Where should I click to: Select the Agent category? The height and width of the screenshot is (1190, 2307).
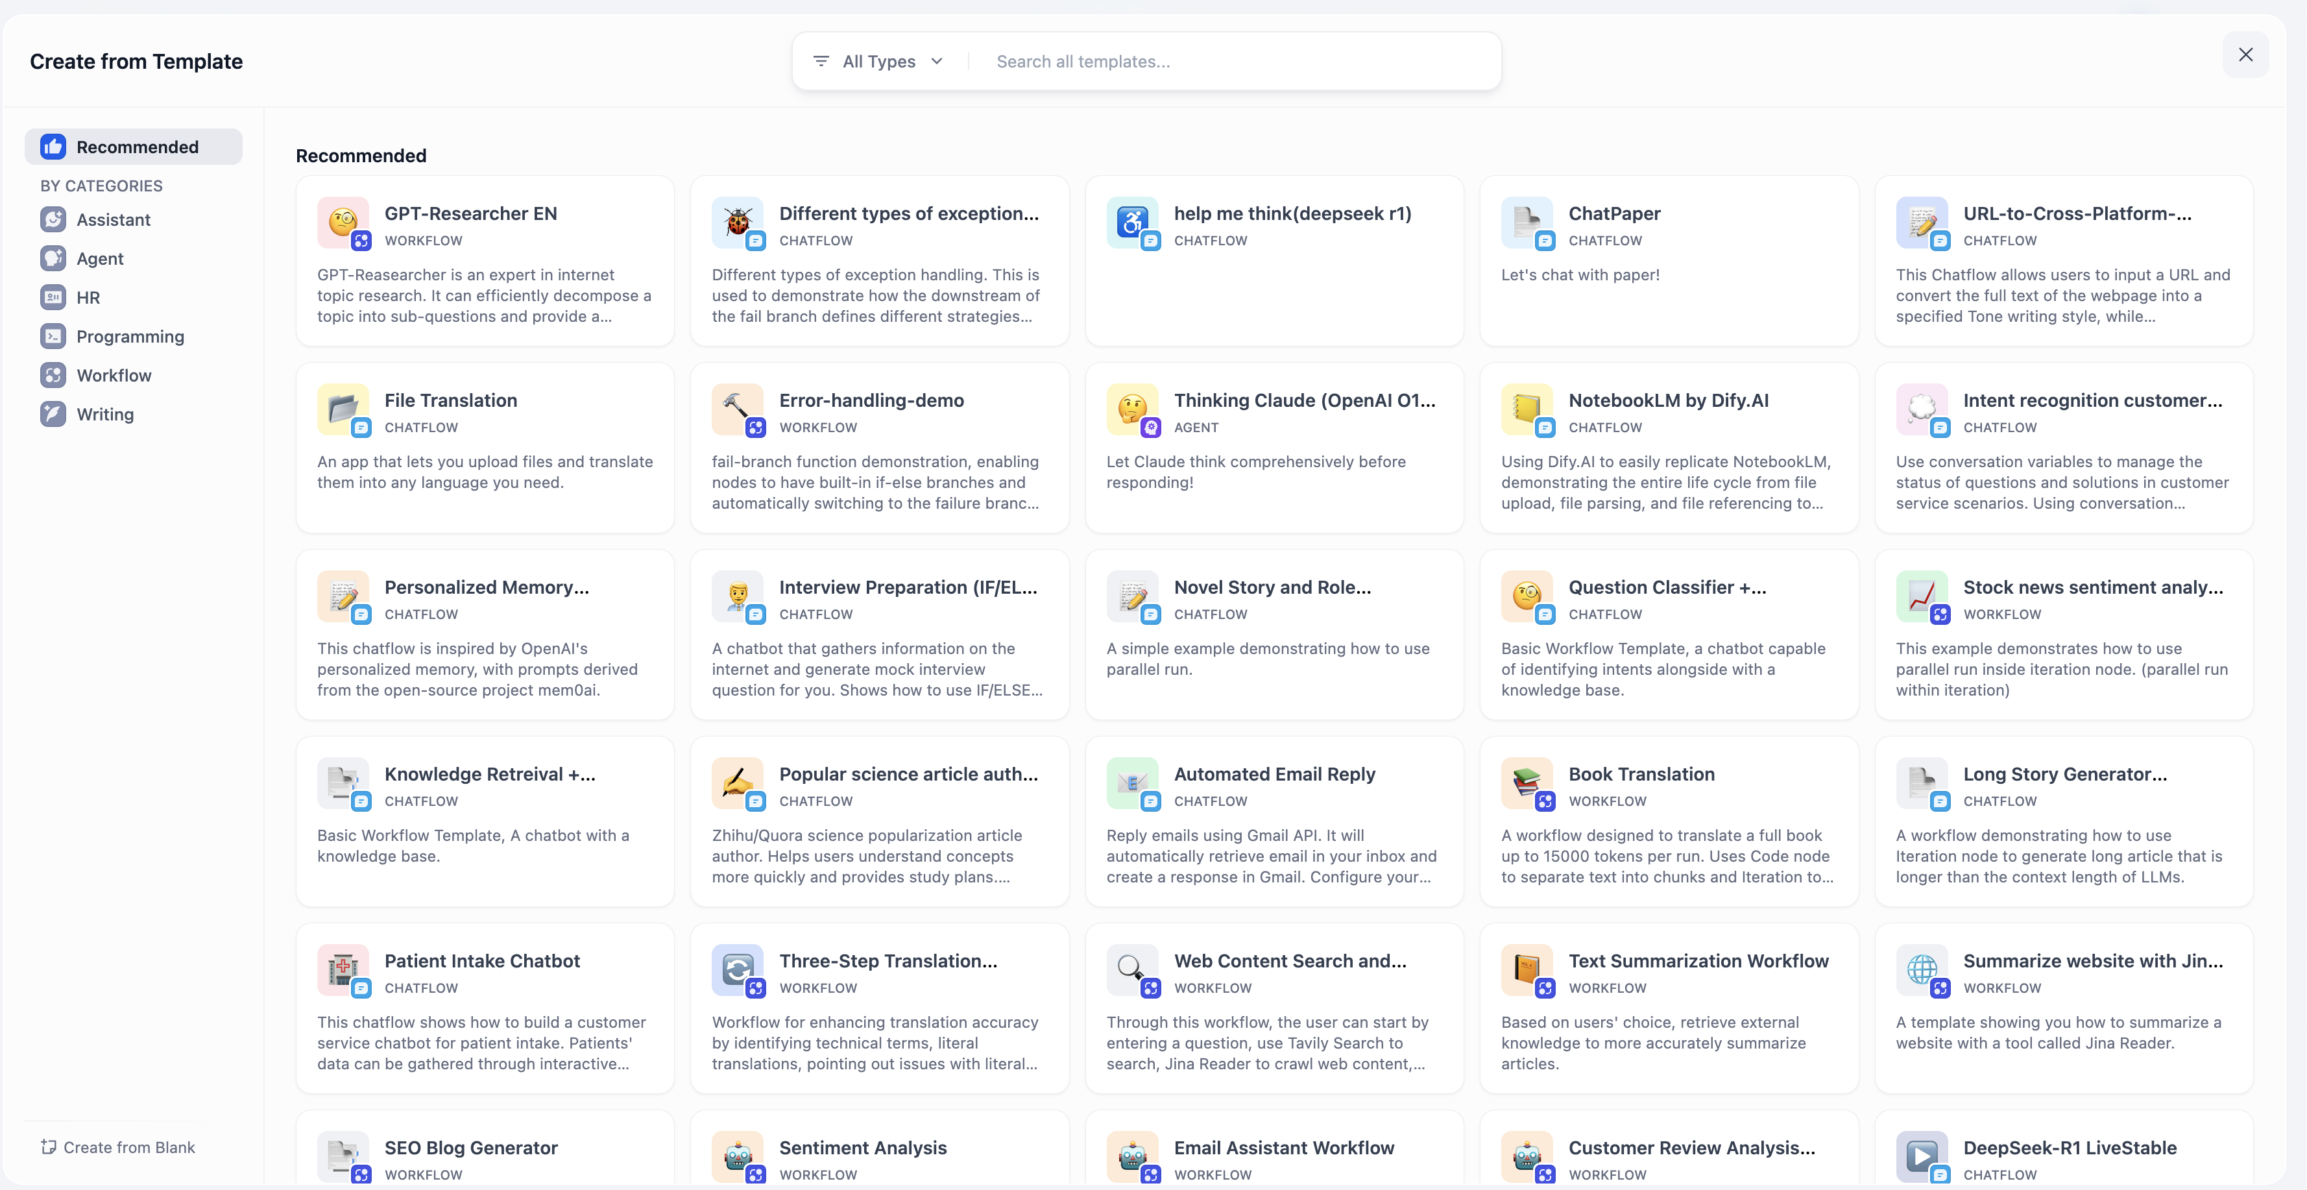point(134,259)
